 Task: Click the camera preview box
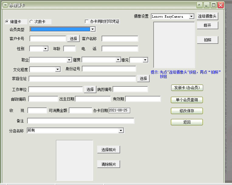point(174,45)
